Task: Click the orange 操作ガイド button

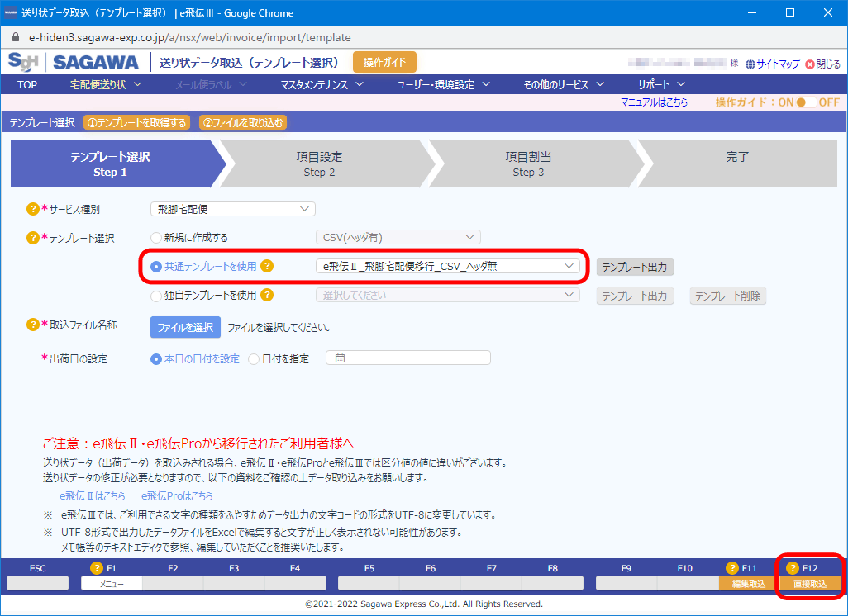Action: 384,62
